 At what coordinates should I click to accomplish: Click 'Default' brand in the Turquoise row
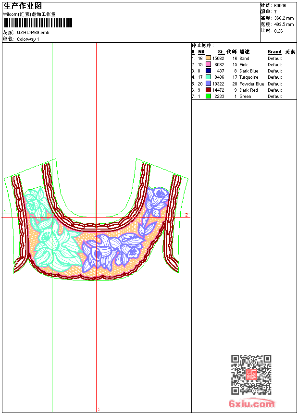(275, 77)
